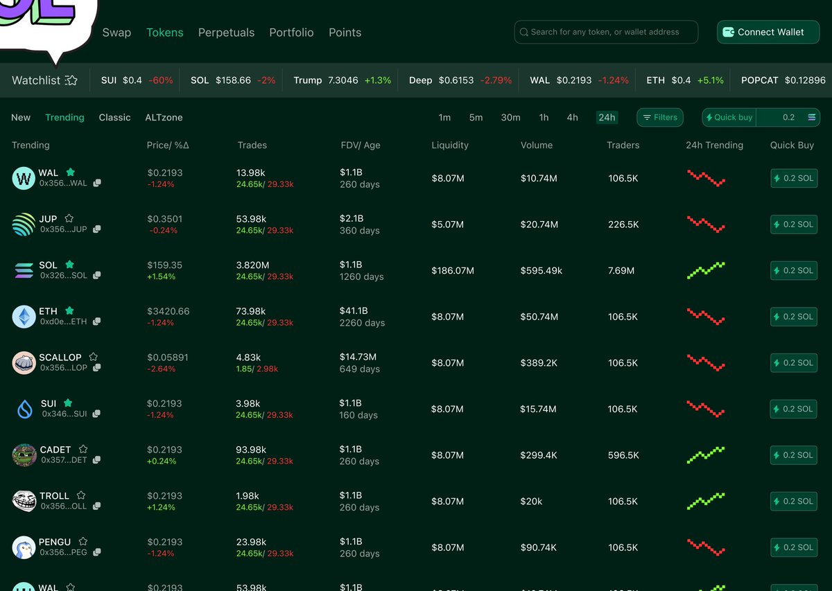This screenshot has width=832, height=591.
Task: Click the ETH token logo icon
Action: coord(24,317)
